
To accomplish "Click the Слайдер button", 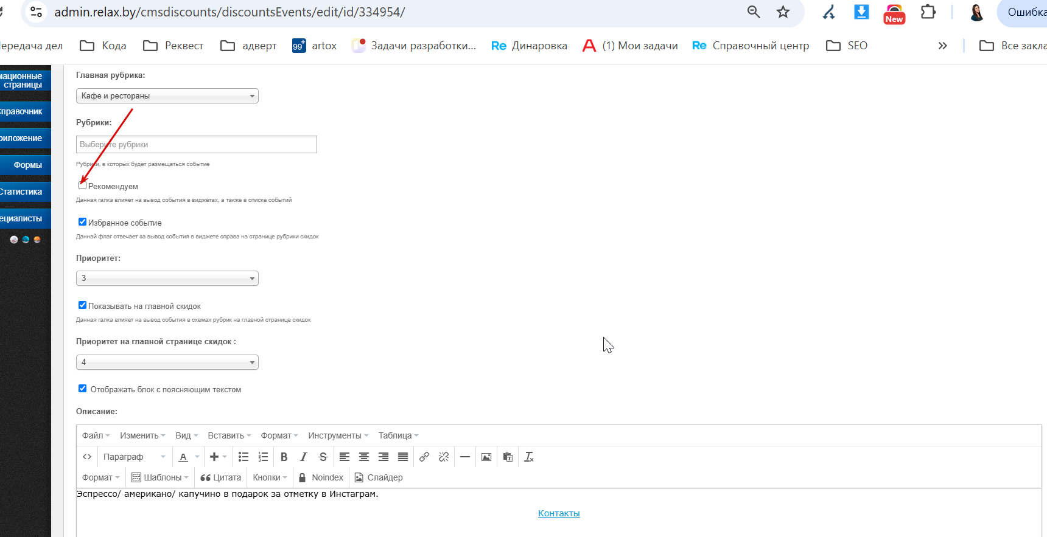I will point(379,477).
